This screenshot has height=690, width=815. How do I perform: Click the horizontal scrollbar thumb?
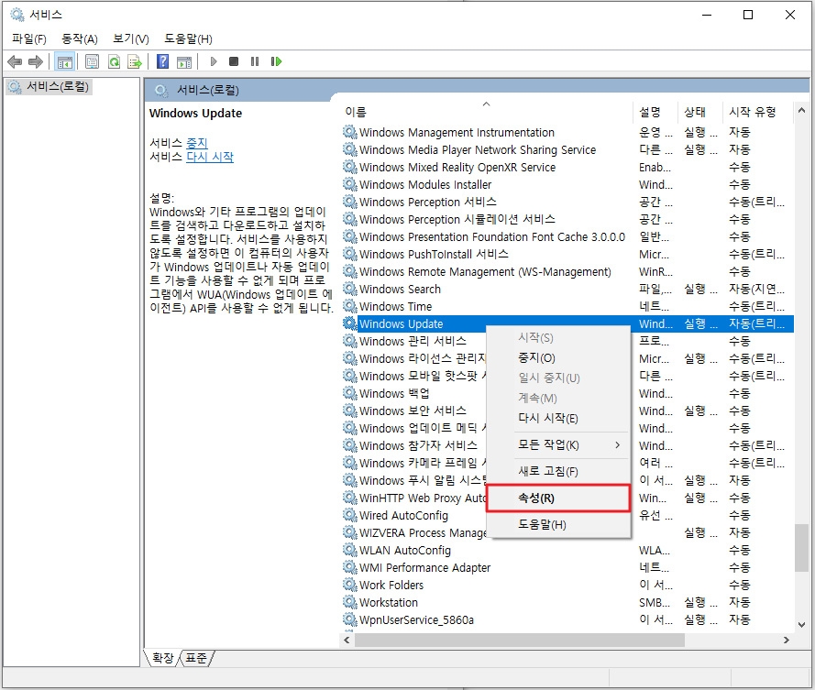520,641
